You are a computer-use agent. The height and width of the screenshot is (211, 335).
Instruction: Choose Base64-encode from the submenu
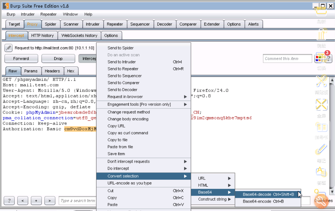coord(268,202)
